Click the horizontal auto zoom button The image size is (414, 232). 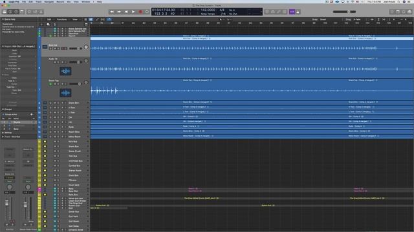pos(384,19)
